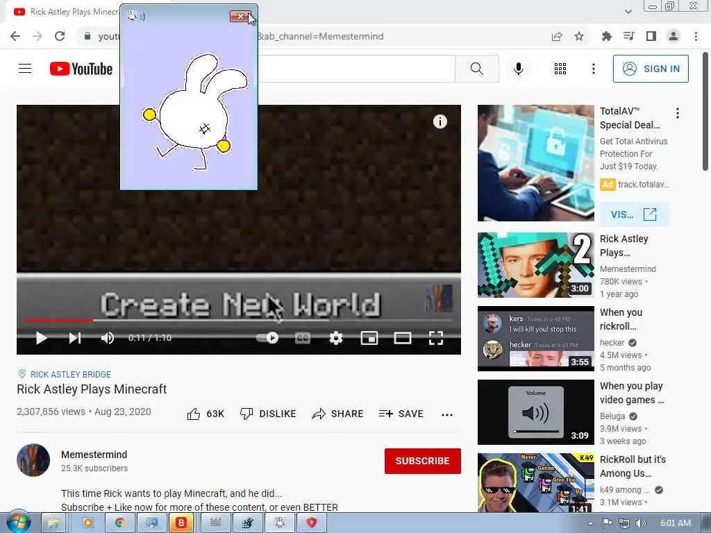
Task: Open the Windows Start button
Action: 18,522
